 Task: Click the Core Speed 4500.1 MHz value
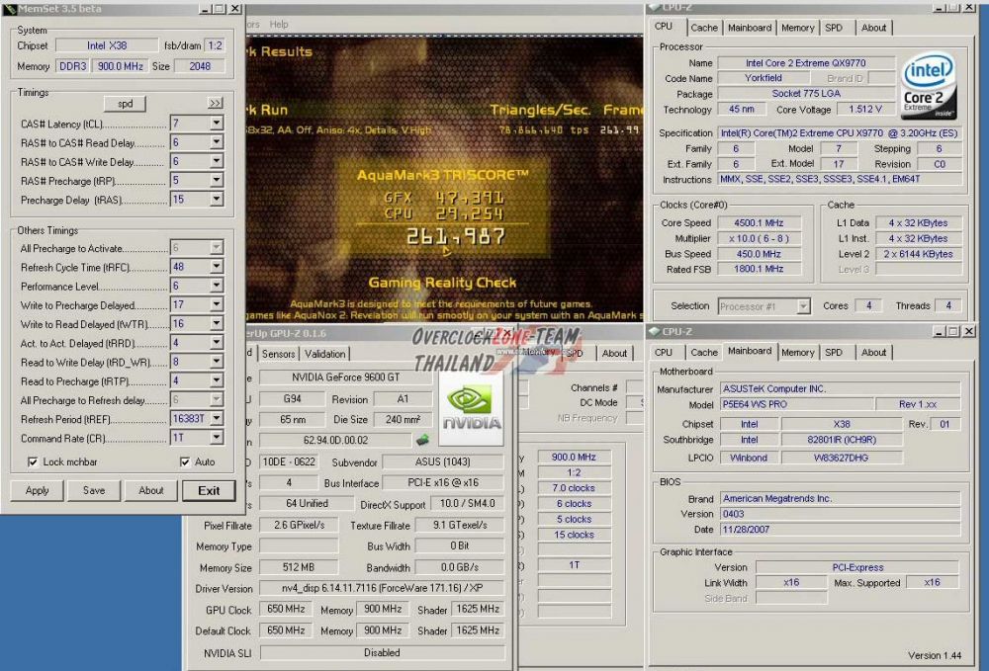[759, 223]
